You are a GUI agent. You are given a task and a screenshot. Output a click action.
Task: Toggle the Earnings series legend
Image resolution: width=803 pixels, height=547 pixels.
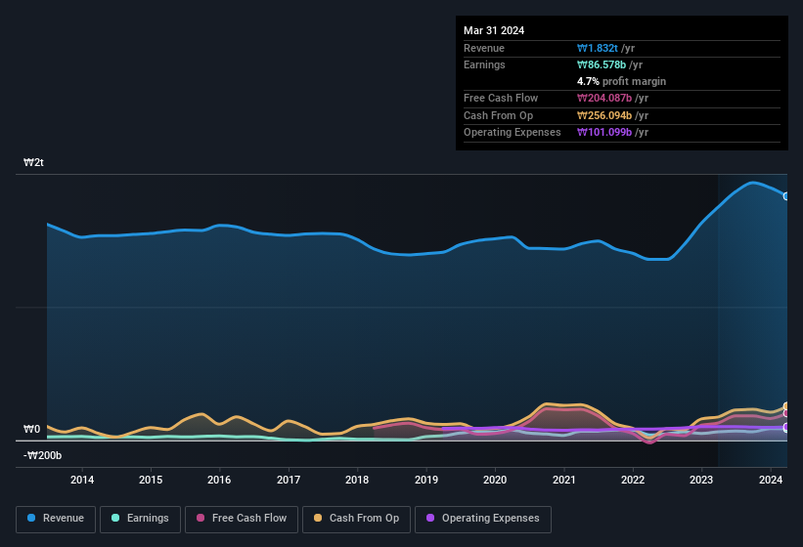[140, 519]
